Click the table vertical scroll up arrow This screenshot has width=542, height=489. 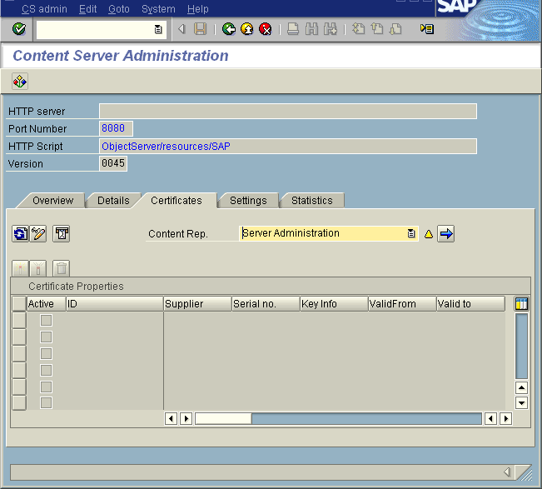click(521, 388)
